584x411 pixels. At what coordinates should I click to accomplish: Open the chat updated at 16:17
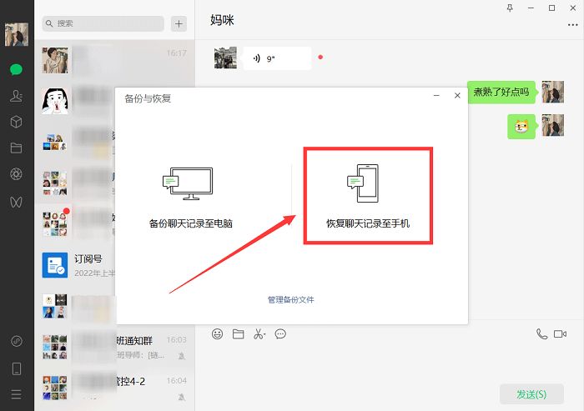pos(115,60)
